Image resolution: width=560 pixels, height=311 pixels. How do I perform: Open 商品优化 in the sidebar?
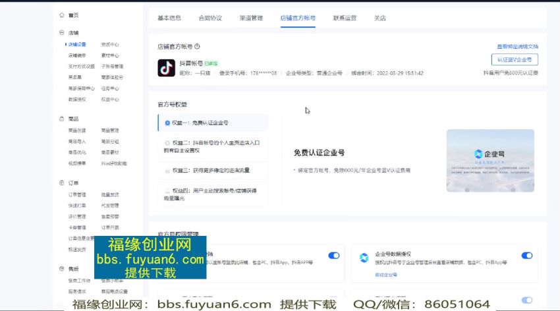77,152
